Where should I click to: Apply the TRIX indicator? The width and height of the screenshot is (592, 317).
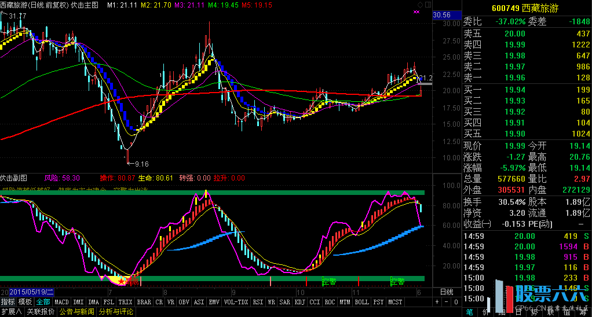click(x=125, y=302)
